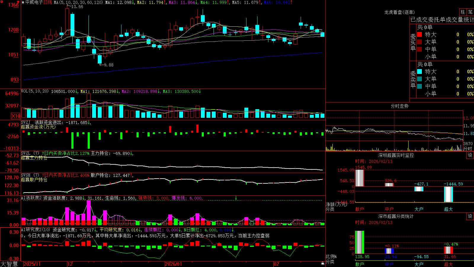Click the 超赢主力持仓 yellow label
The height and width of the screenshot is (267, 474).
[x=34, y=158]
